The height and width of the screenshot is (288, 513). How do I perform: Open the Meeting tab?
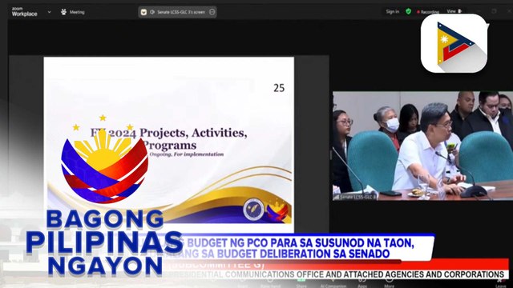click(x=73, y=12)
